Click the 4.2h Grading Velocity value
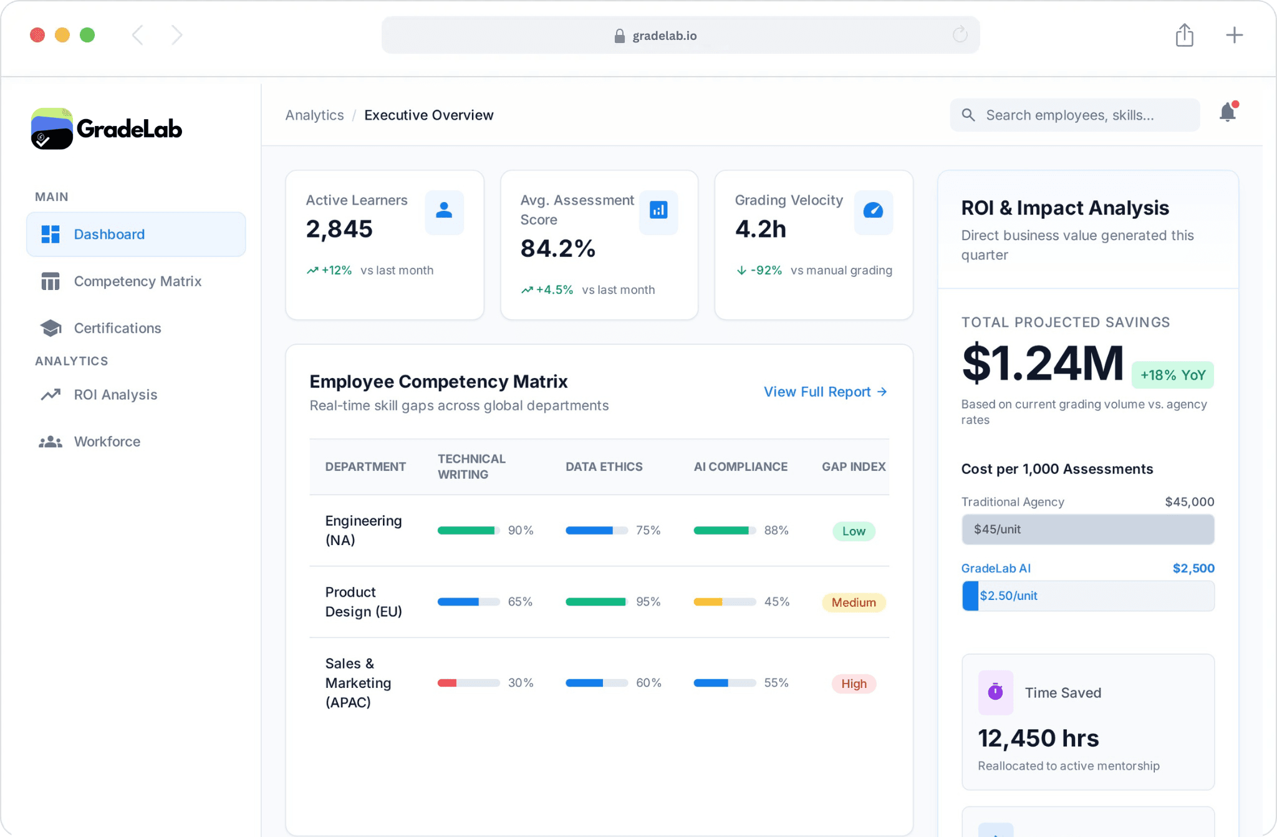Viewport: 1277px width, 837px height. coord(761,229)
